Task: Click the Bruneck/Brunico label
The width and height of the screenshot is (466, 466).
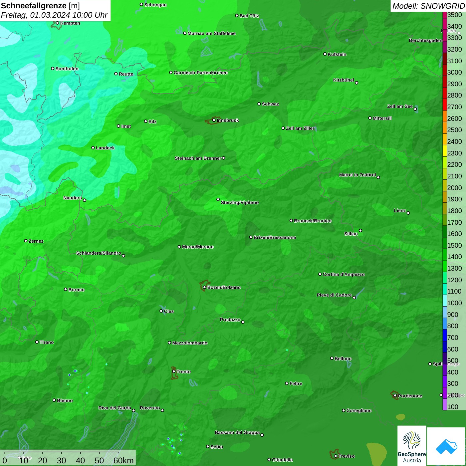Action: coord(313,221)
